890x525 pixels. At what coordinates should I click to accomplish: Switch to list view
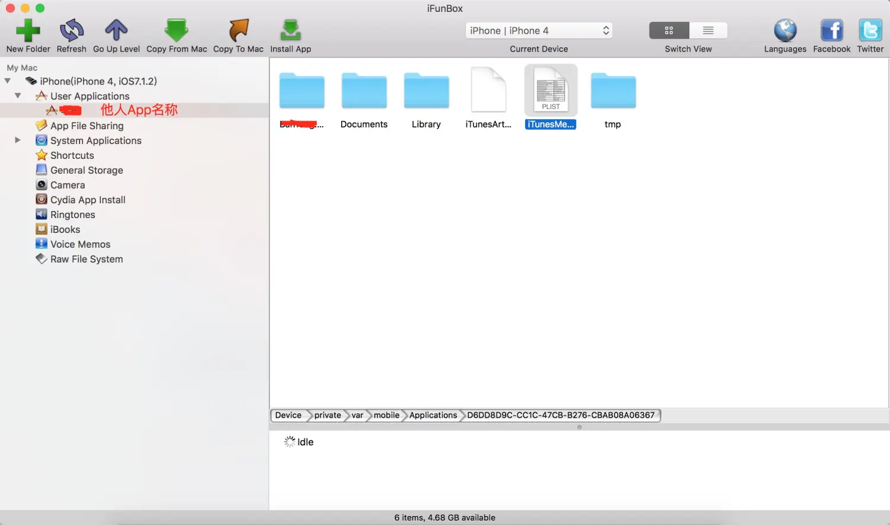(x=708, y=30)
